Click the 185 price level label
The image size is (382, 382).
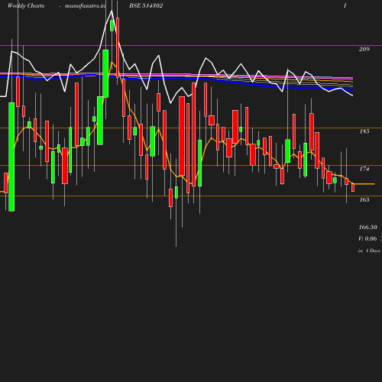pos(364,131)
